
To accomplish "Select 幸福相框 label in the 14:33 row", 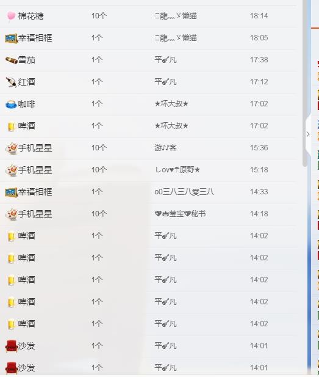I will coord(35,192).
